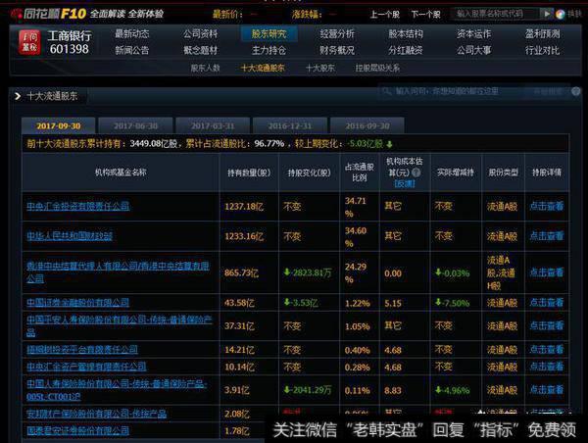The image size is (588, 443).
Task: Open 香港中央结算代理人有限公司 link
Action: [x=118, y=272]
